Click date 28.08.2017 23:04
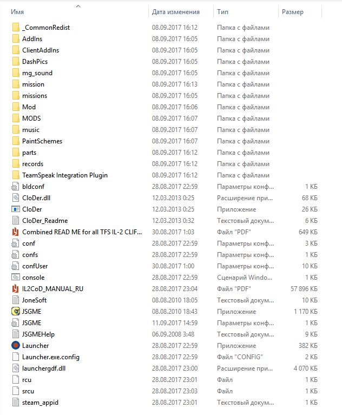The height and width of the screenshot is (415, 342). pyautogui.click(x=175, y=289)
